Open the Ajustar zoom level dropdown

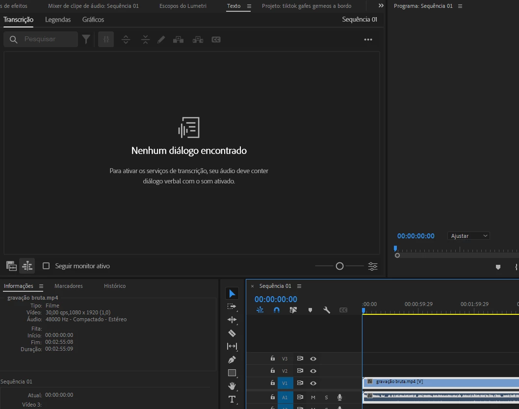pos(468,236)
